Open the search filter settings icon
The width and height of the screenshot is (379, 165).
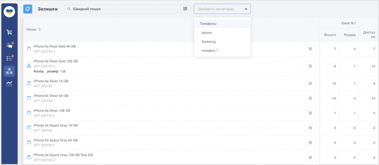(x=185, y=9)
